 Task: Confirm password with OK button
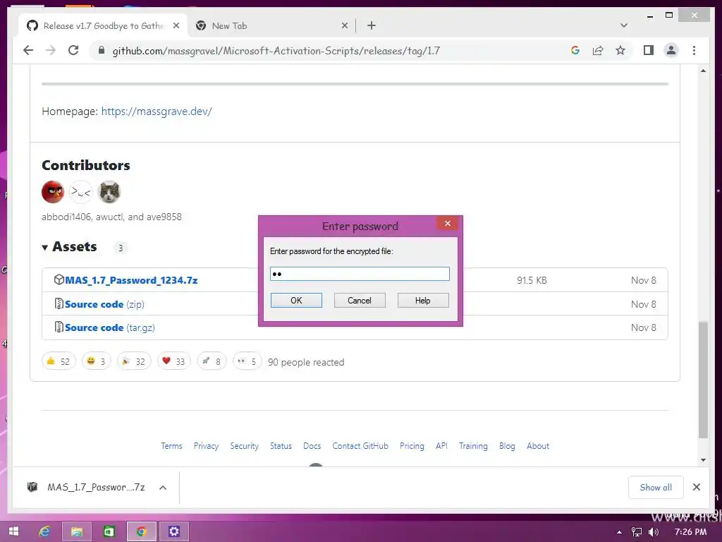point(296,301)
